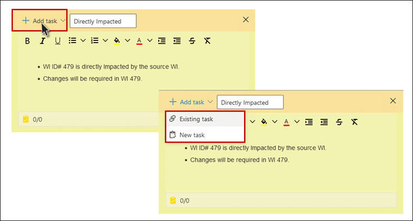This screenshot has height=221, width=413.
Task: Edit Directly Impacted title field in back note
Action: tap(103, 21)
